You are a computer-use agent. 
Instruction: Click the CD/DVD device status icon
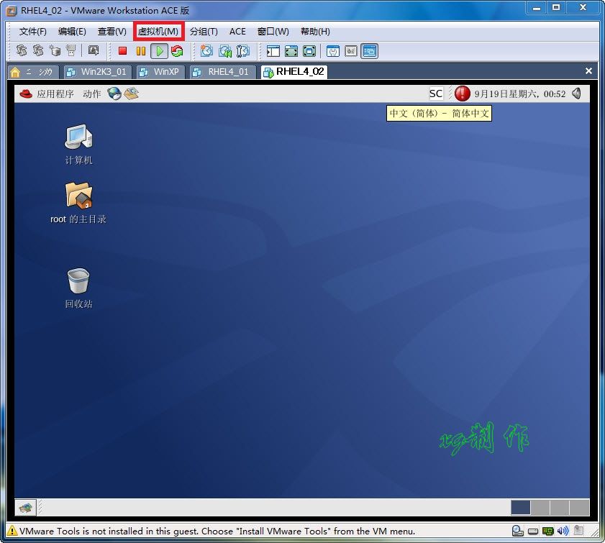(517, 531)
